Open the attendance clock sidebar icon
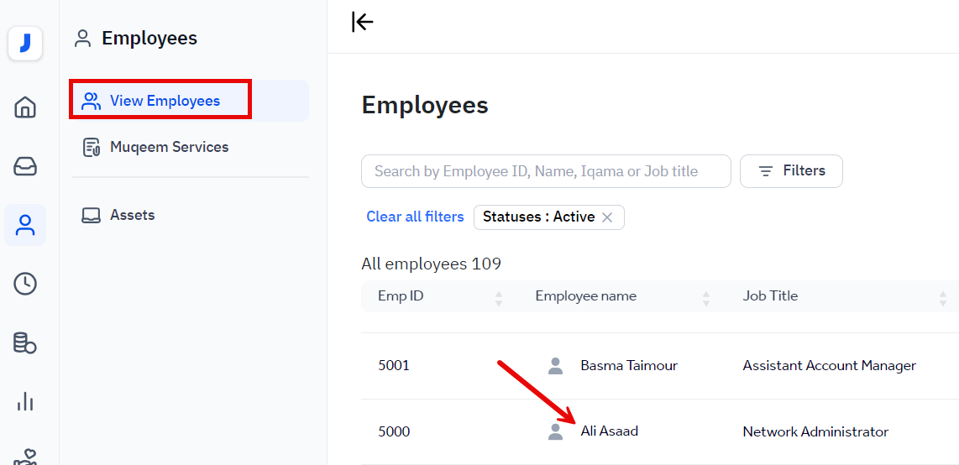 click(25, 284)
